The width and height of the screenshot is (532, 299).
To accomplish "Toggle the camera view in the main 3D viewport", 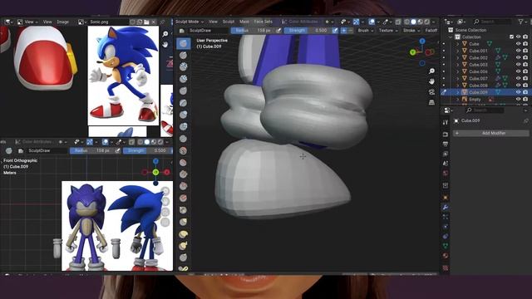I will [x=431, y=92].
